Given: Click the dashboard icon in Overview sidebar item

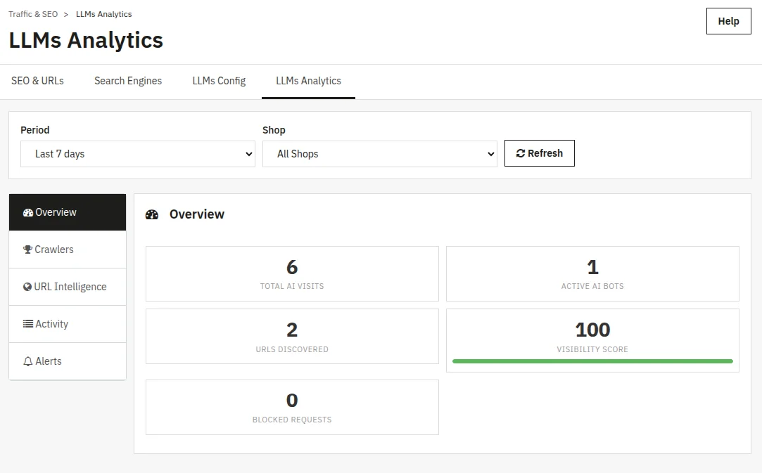Looking at the screenshot, I should [x=28, y=213].
